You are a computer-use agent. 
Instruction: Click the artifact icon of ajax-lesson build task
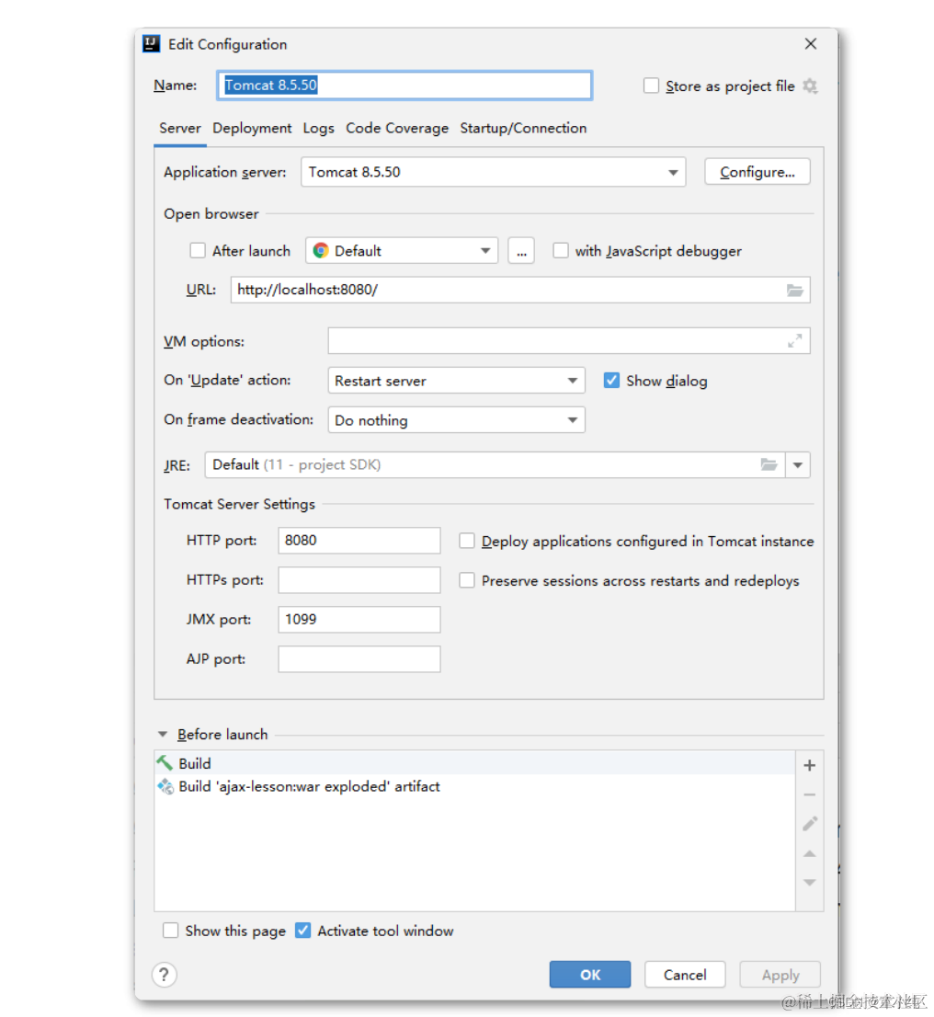click(x=165, y=786)
